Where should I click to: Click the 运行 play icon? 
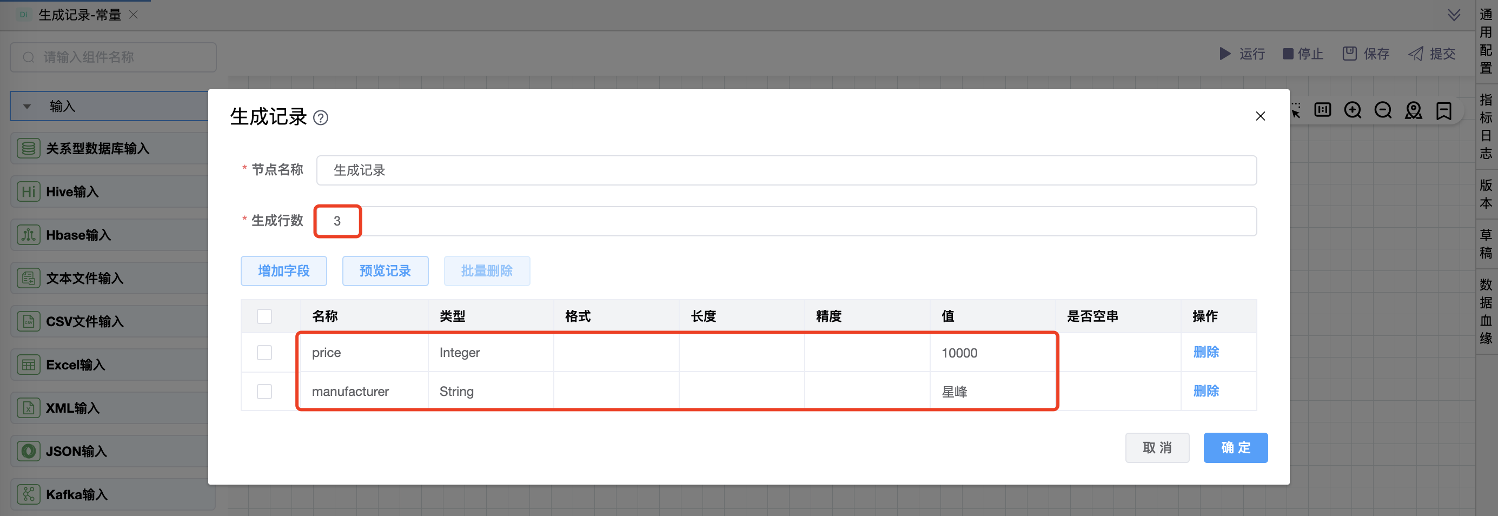(1225, 54)
